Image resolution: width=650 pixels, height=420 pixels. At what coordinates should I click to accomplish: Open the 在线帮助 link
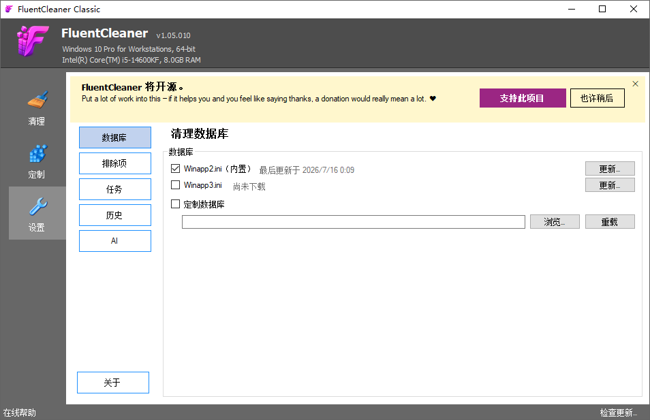click(20, 413)
